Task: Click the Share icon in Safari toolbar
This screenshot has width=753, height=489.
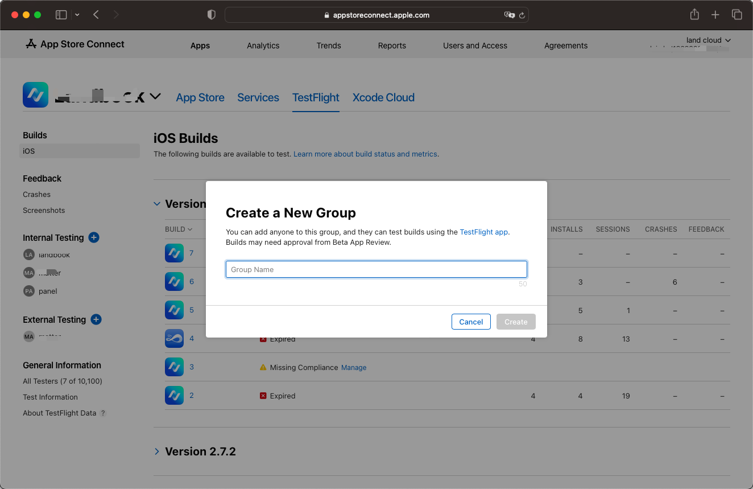Action: tap(694, 15)
